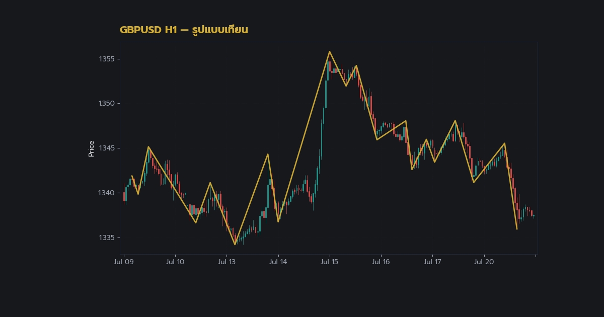Select the 'Price' y-axis label

point(91,149)
